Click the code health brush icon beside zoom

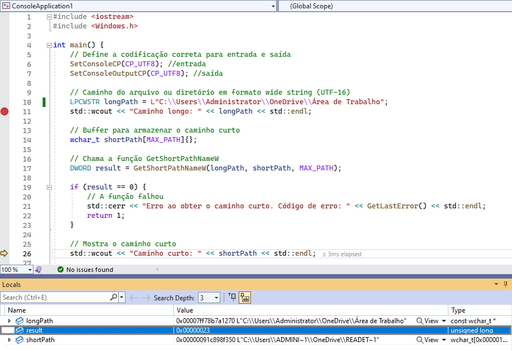coord(38,270)
